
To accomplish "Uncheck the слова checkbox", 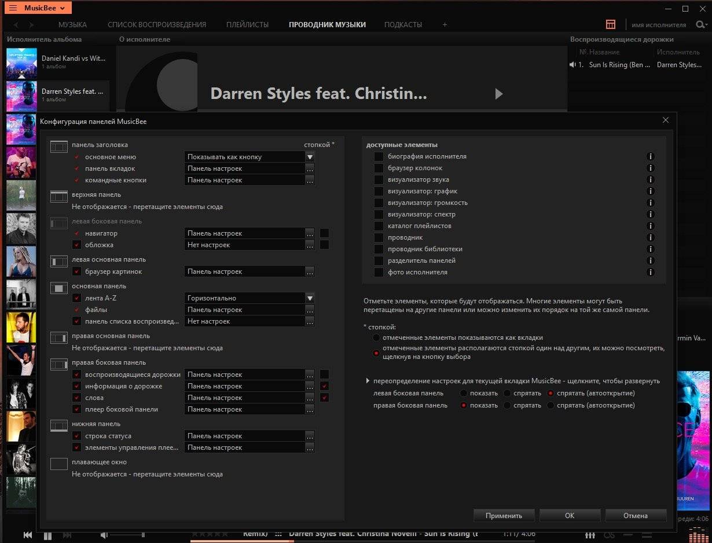I will pyautogui.click(x=76, y=398).
